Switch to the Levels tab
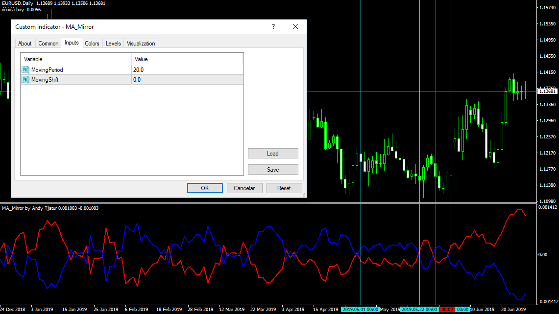Image resolution: width=559 pixels, height=314 pixels. point(113,44)
